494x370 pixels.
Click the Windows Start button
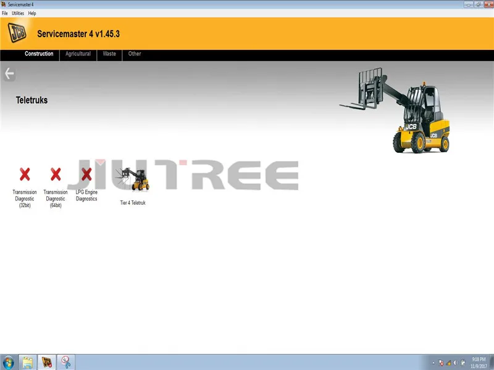pyautogui.click(x=8, y=363)
